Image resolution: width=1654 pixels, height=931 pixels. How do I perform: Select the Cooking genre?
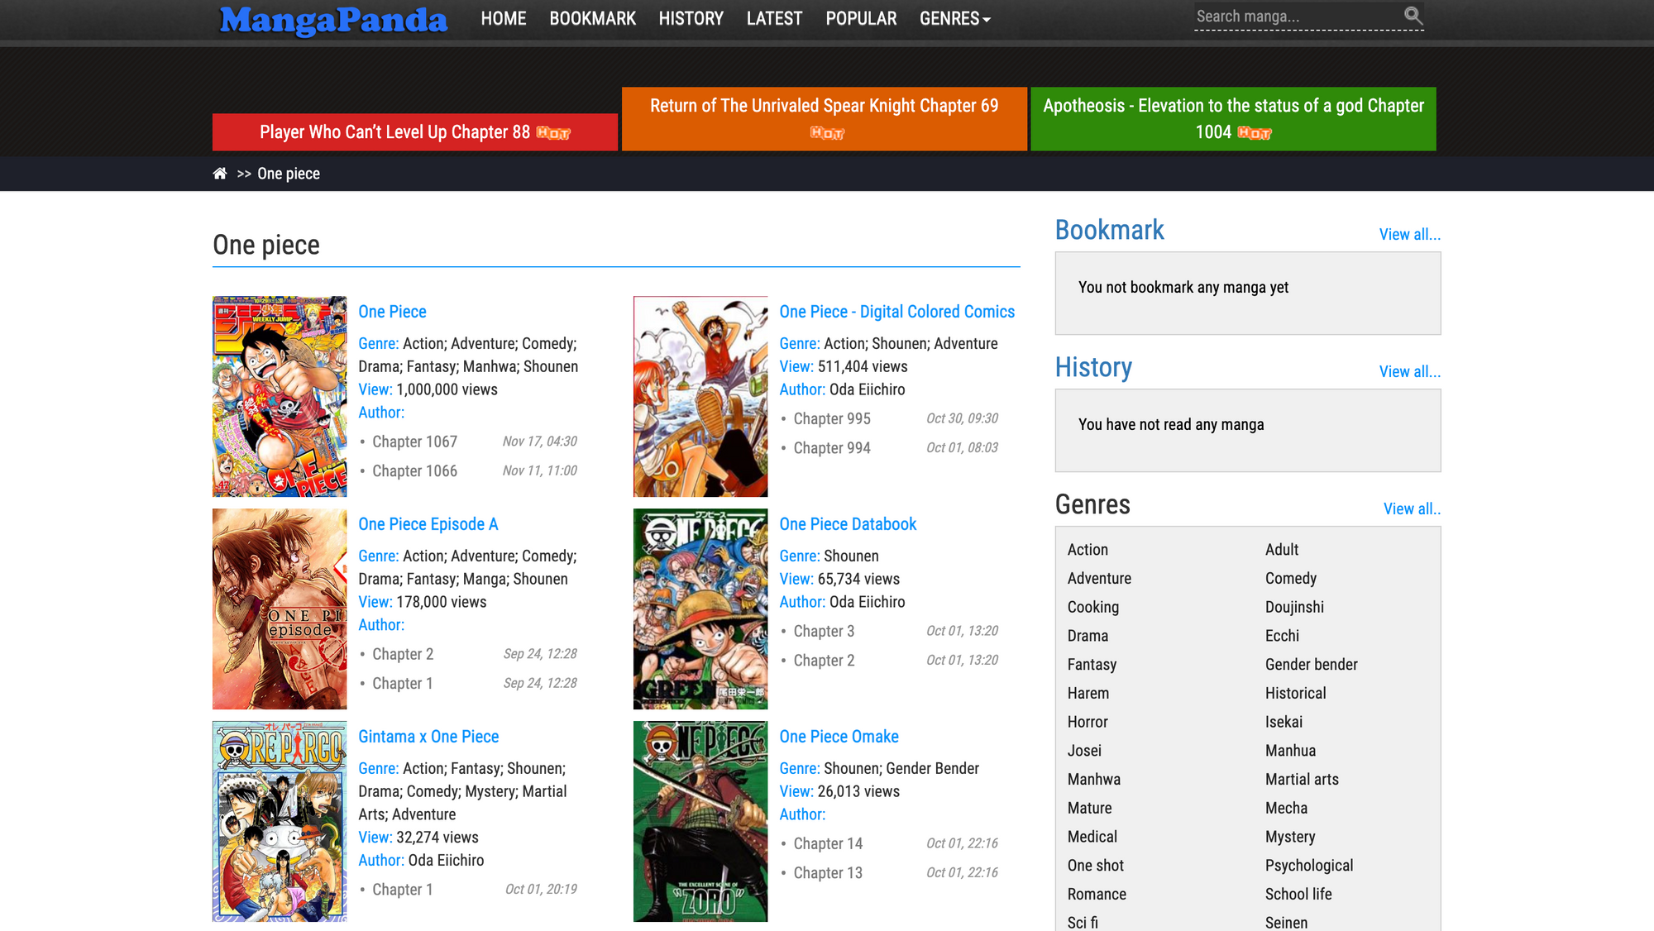[1093, 607]
